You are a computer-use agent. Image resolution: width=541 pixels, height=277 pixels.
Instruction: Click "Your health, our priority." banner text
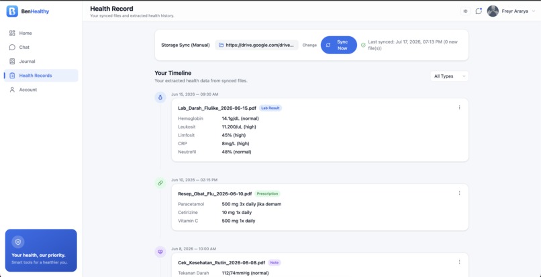[38, 256]
